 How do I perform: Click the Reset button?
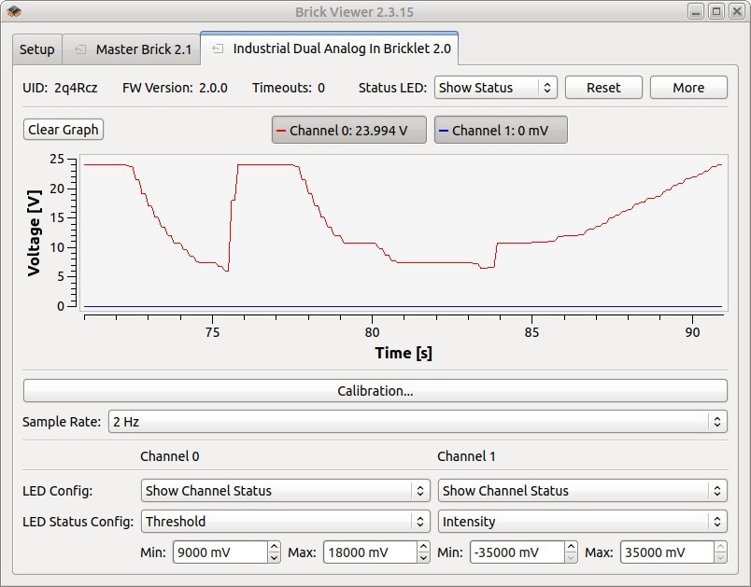[603, 88]
